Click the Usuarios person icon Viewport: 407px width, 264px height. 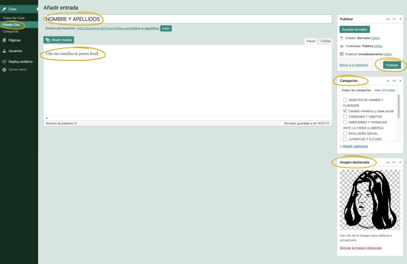tap(4, 51)
